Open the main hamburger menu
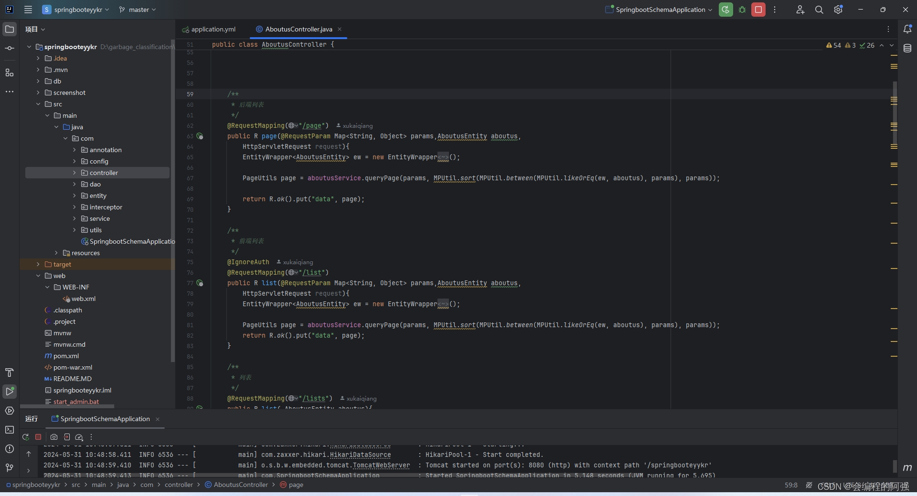This screenshot has width=917, height=496. click(x=28, y=10)
